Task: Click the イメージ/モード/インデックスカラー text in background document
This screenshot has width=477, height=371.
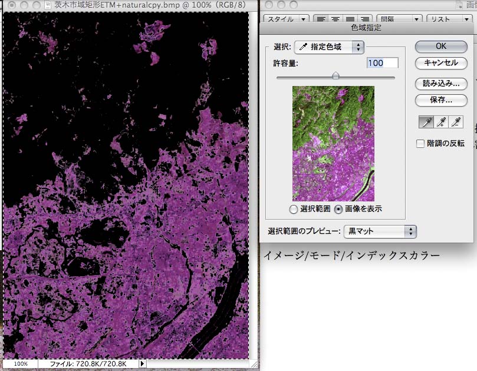Action: coord(352,256)
